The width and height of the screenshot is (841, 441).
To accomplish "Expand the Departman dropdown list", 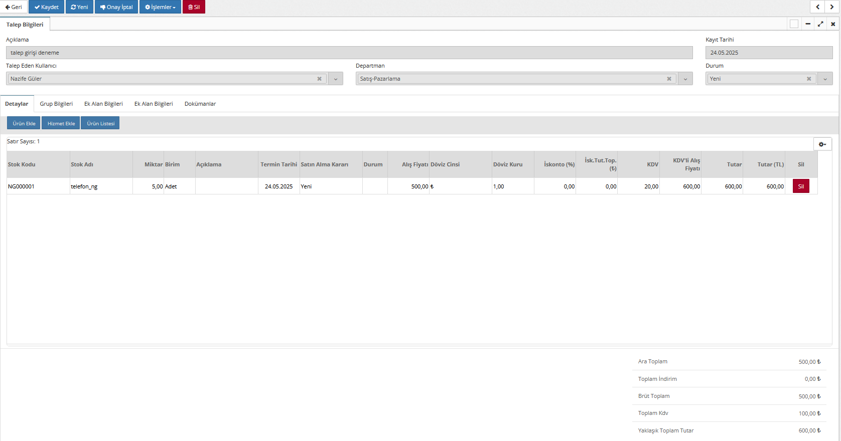I will [685, 79].
